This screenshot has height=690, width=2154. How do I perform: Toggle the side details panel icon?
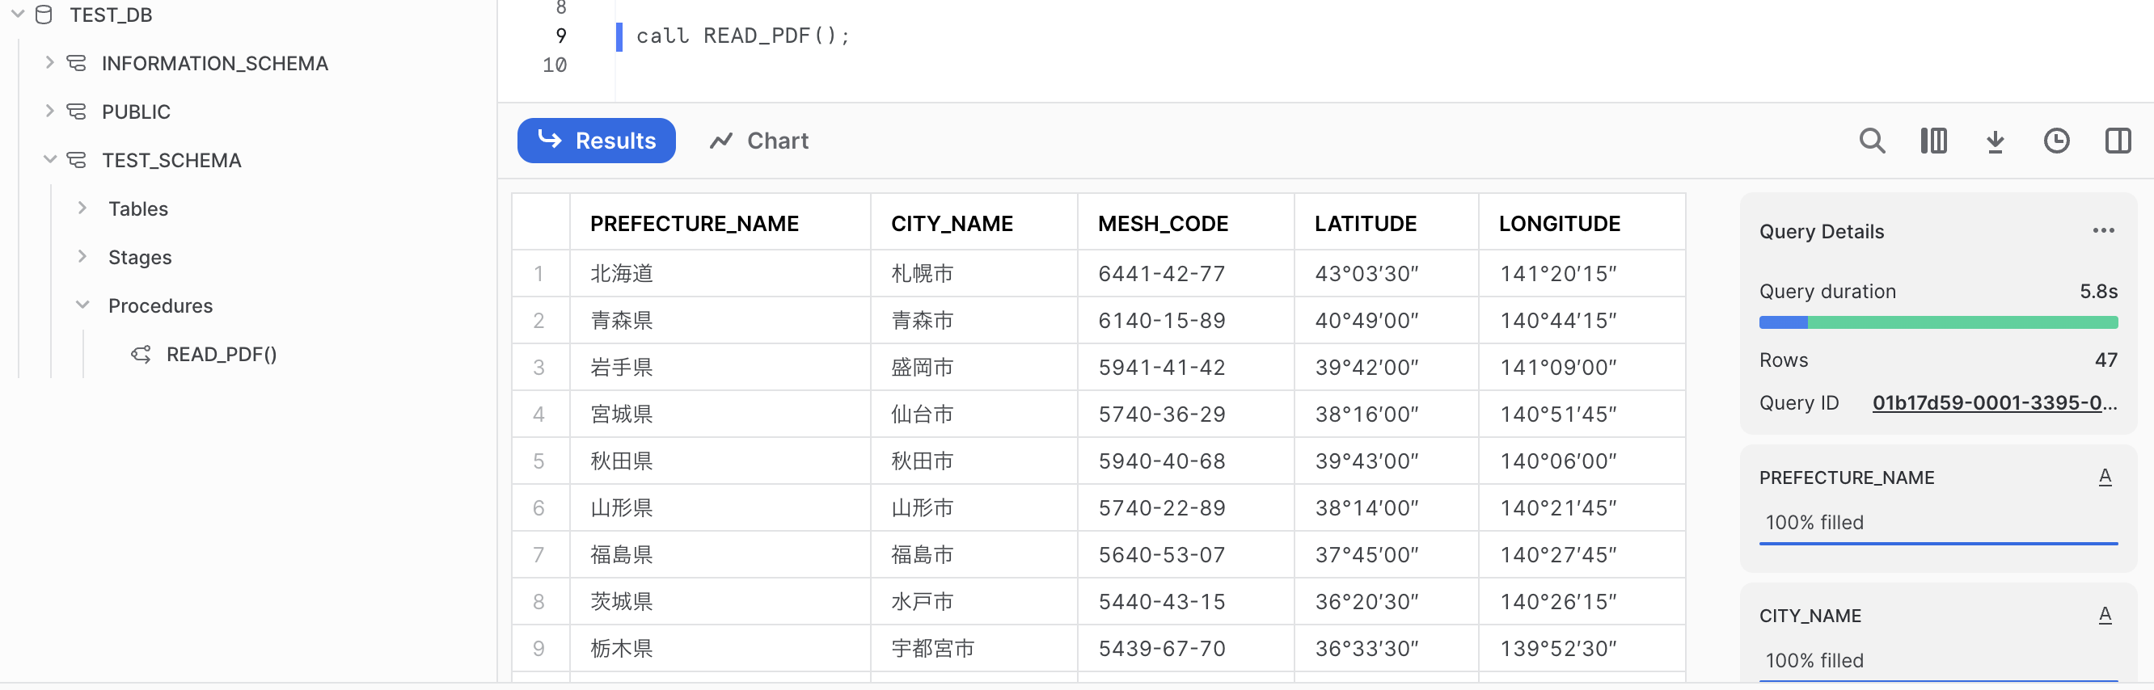2117,141
